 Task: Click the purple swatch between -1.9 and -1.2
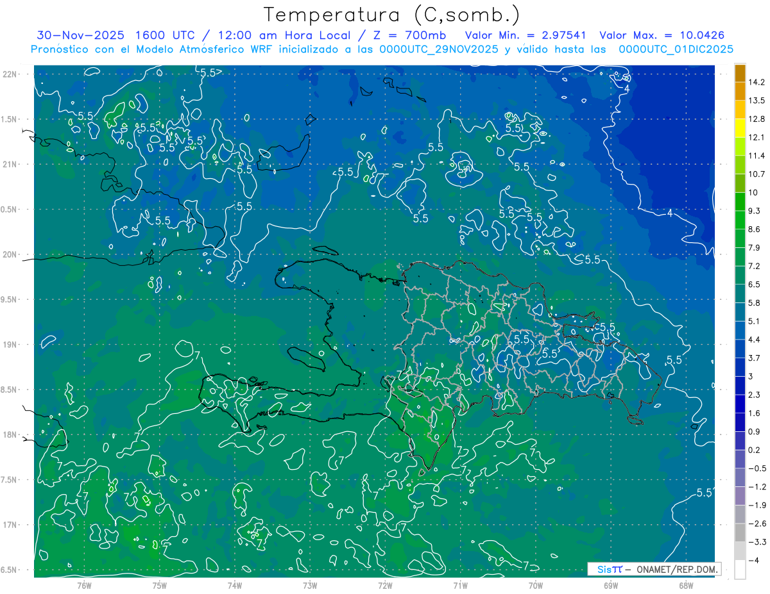(x=740, y=497)
